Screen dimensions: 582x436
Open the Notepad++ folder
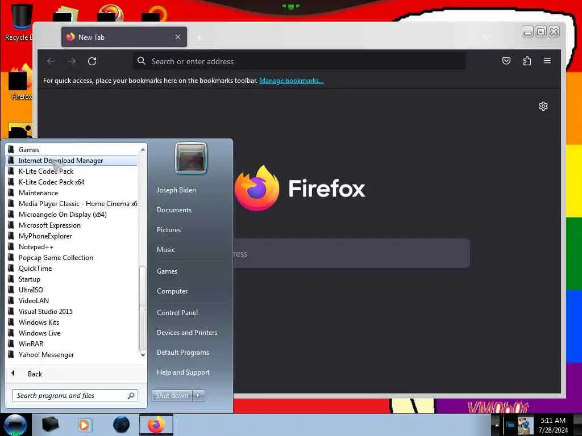[x=72, y=246]
